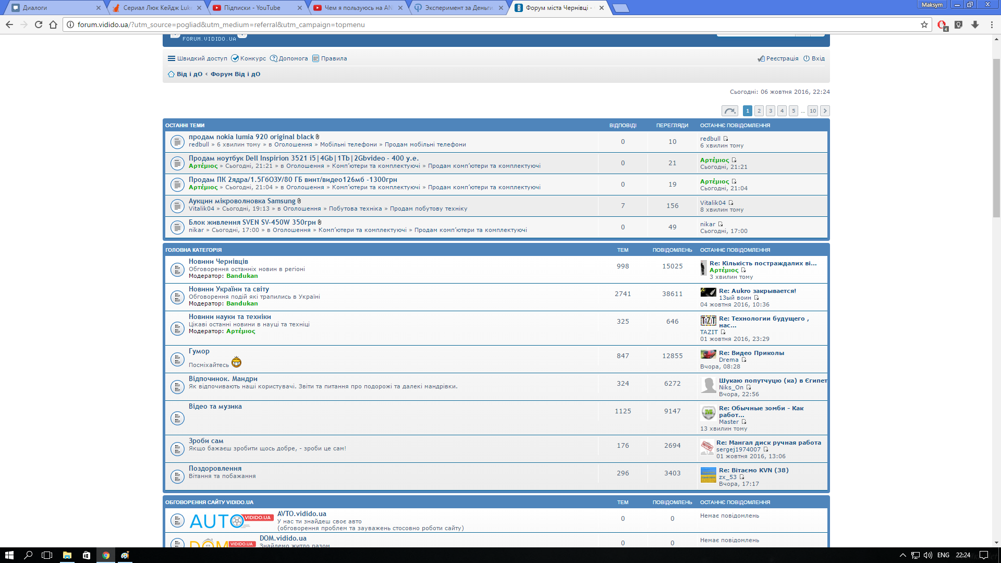Click the AVTO.vidido.ua logo image
The height and width of the screenshot is (563, 1001).
(x=231, y=520)
